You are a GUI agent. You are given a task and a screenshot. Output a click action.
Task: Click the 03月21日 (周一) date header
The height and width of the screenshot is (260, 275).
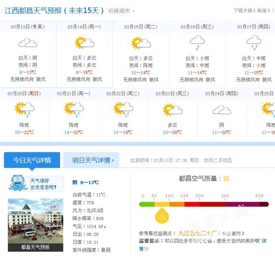(74, 93)
